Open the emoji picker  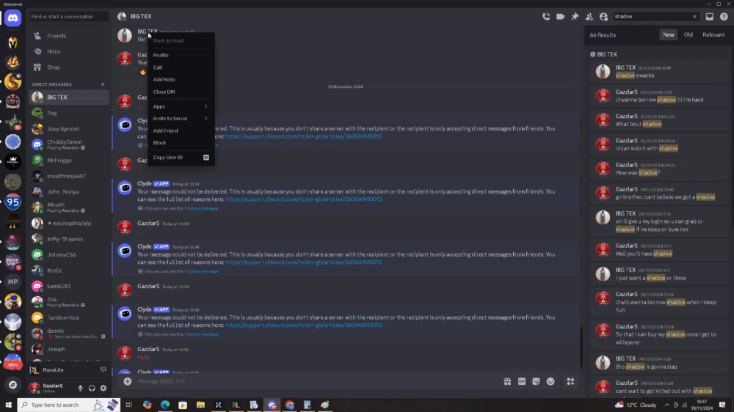550,382
